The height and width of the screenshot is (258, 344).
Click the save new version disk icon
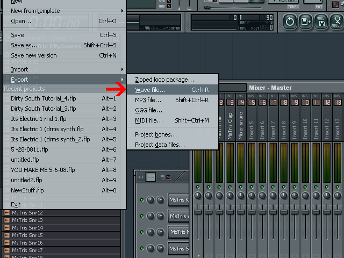[x=306, y=21]
